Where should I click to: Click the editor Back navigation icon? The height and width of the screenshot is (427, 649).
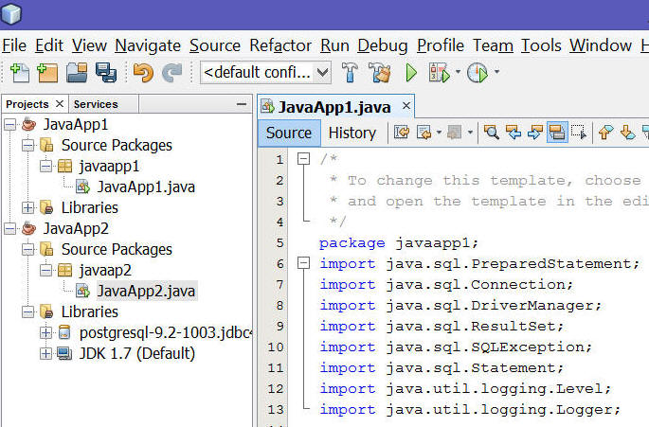coord(424,133)
